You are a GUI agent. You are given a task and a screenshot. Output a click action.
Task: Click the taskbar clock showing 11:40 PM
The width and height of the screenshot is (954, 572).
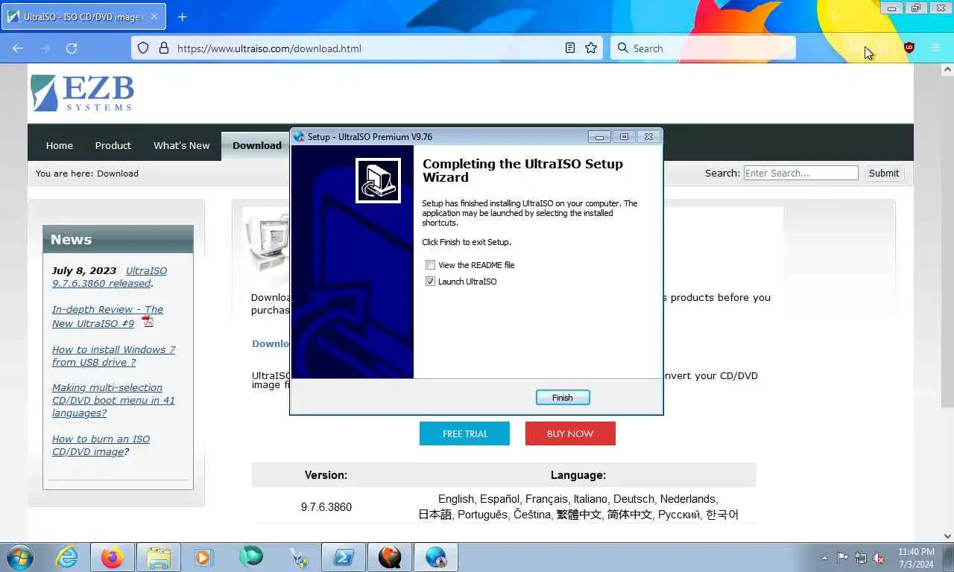pyautogui.click(x=916, y=558)
